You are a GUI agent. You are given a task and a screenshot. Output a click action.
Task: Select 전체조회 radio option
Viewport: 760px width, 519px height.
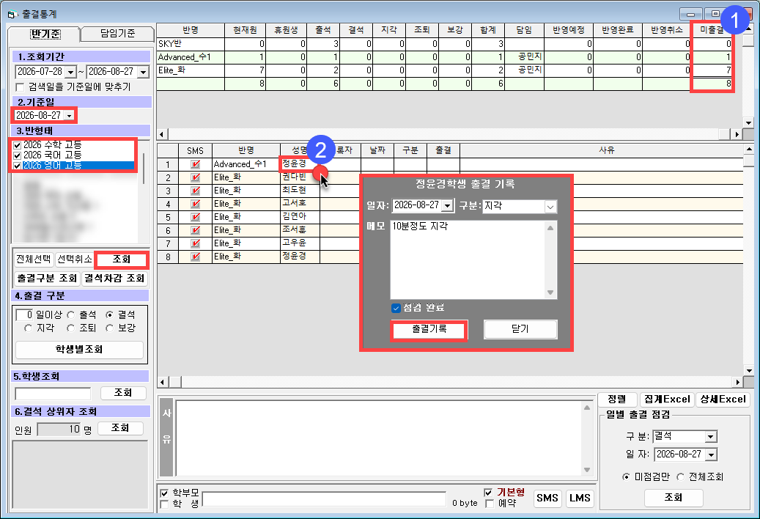(681, 476)
